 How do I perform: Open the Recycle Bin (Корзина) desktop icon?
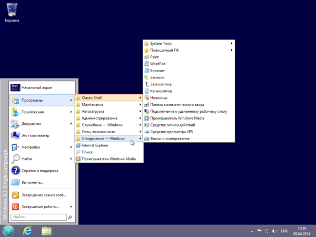pos(12,11)
